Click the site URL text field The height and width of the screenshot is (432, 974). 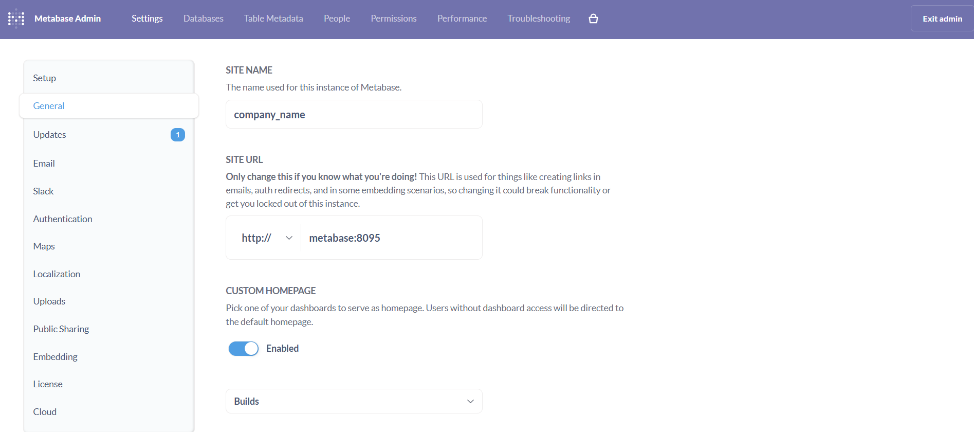(x=391, y=238)
